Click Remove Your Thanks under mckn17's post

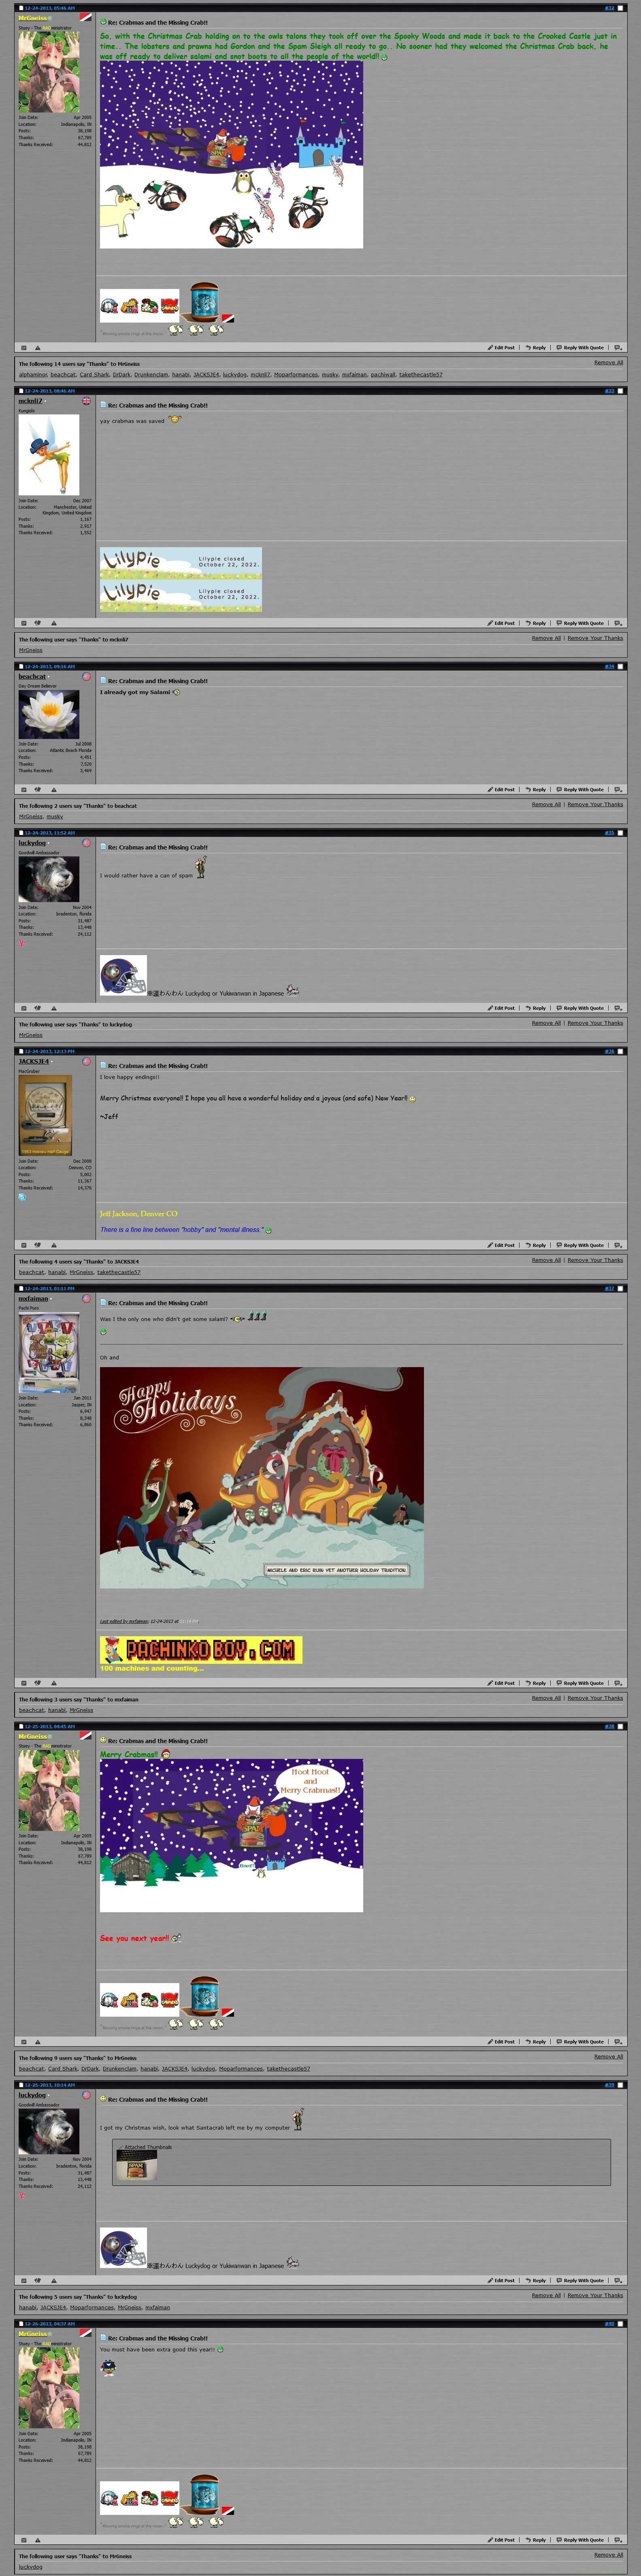595,638
